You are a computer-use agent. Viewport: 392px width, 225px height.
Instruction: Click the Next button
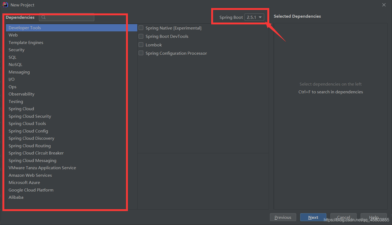pos(313,217)
